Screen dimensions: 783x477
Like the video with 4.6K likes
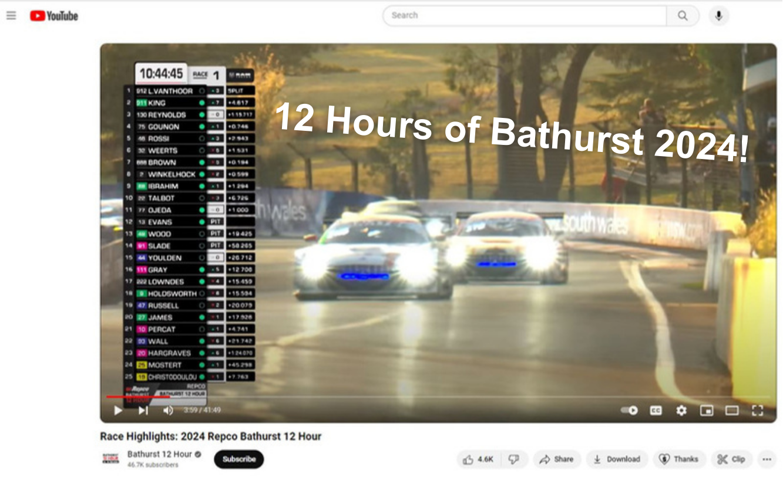478,459
